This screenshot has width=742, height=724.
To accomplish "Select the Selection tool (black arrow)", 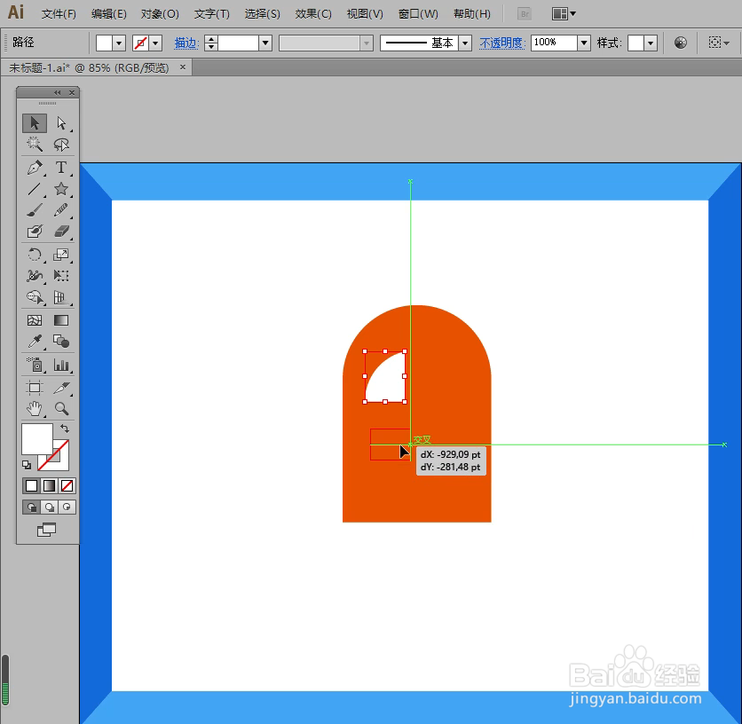I will coord(35,123).
